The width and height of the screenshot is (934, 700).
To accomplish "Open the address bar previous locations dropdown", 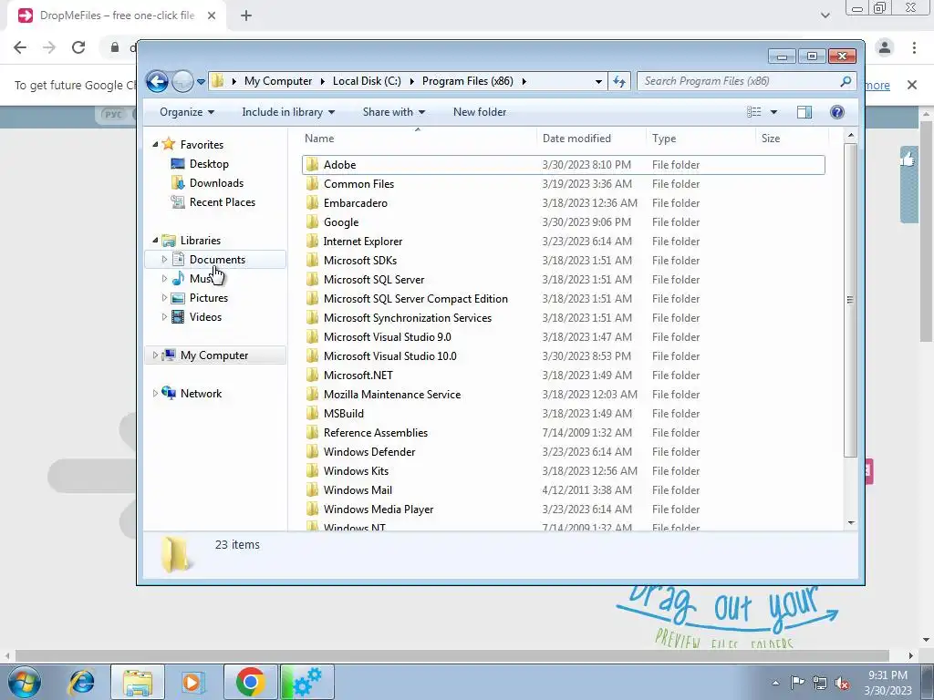I will (598, 81).
